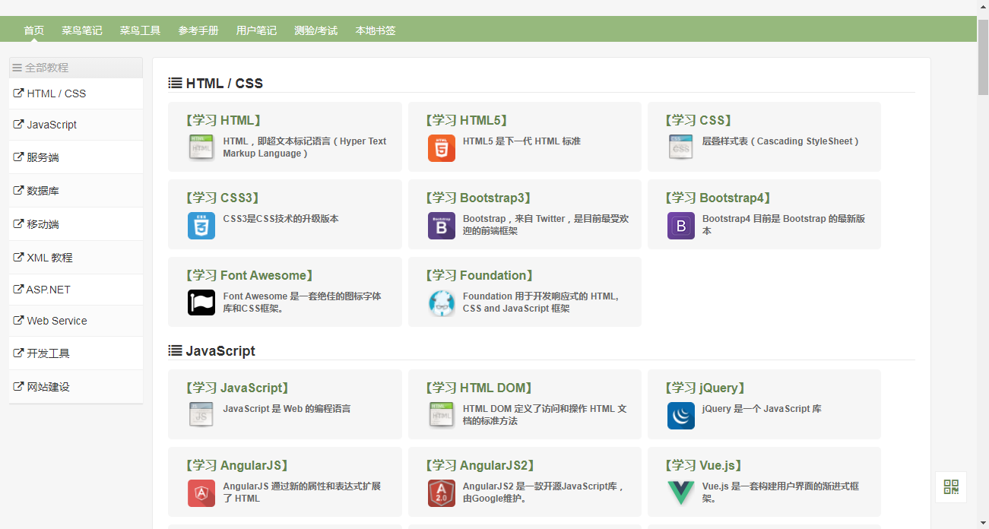Click the CSS3是CSS技术的升级版本 description
This screenshot has width=989, height=529.
(x=281, y=219)
